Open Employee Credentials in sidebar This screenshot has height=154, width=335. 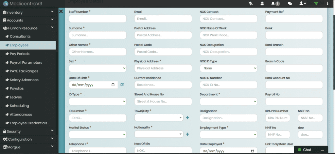coord(28,123)
